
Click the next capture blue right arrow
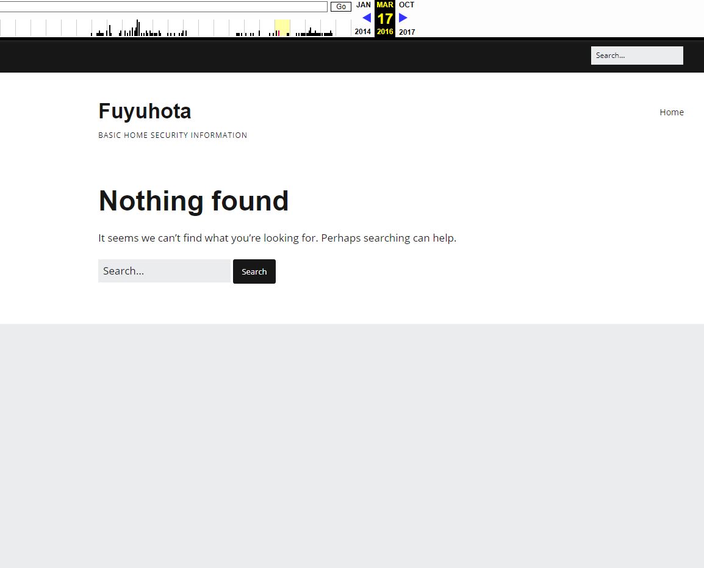point(403,18)
